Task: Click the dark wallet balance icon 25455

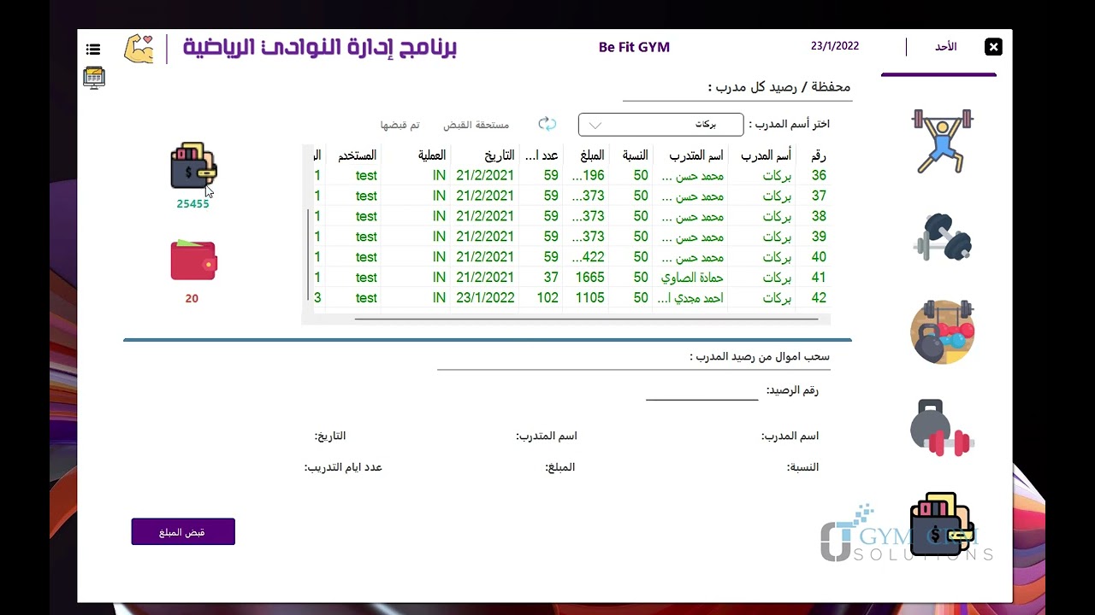Action: [x=193, y=166]
